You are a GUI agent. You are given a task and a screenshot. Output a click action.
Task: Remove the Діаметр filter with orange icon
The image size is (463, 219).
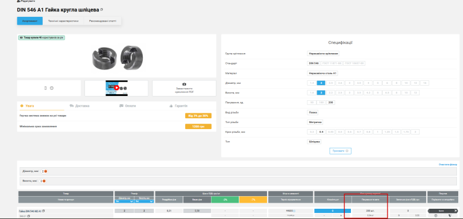45,171
